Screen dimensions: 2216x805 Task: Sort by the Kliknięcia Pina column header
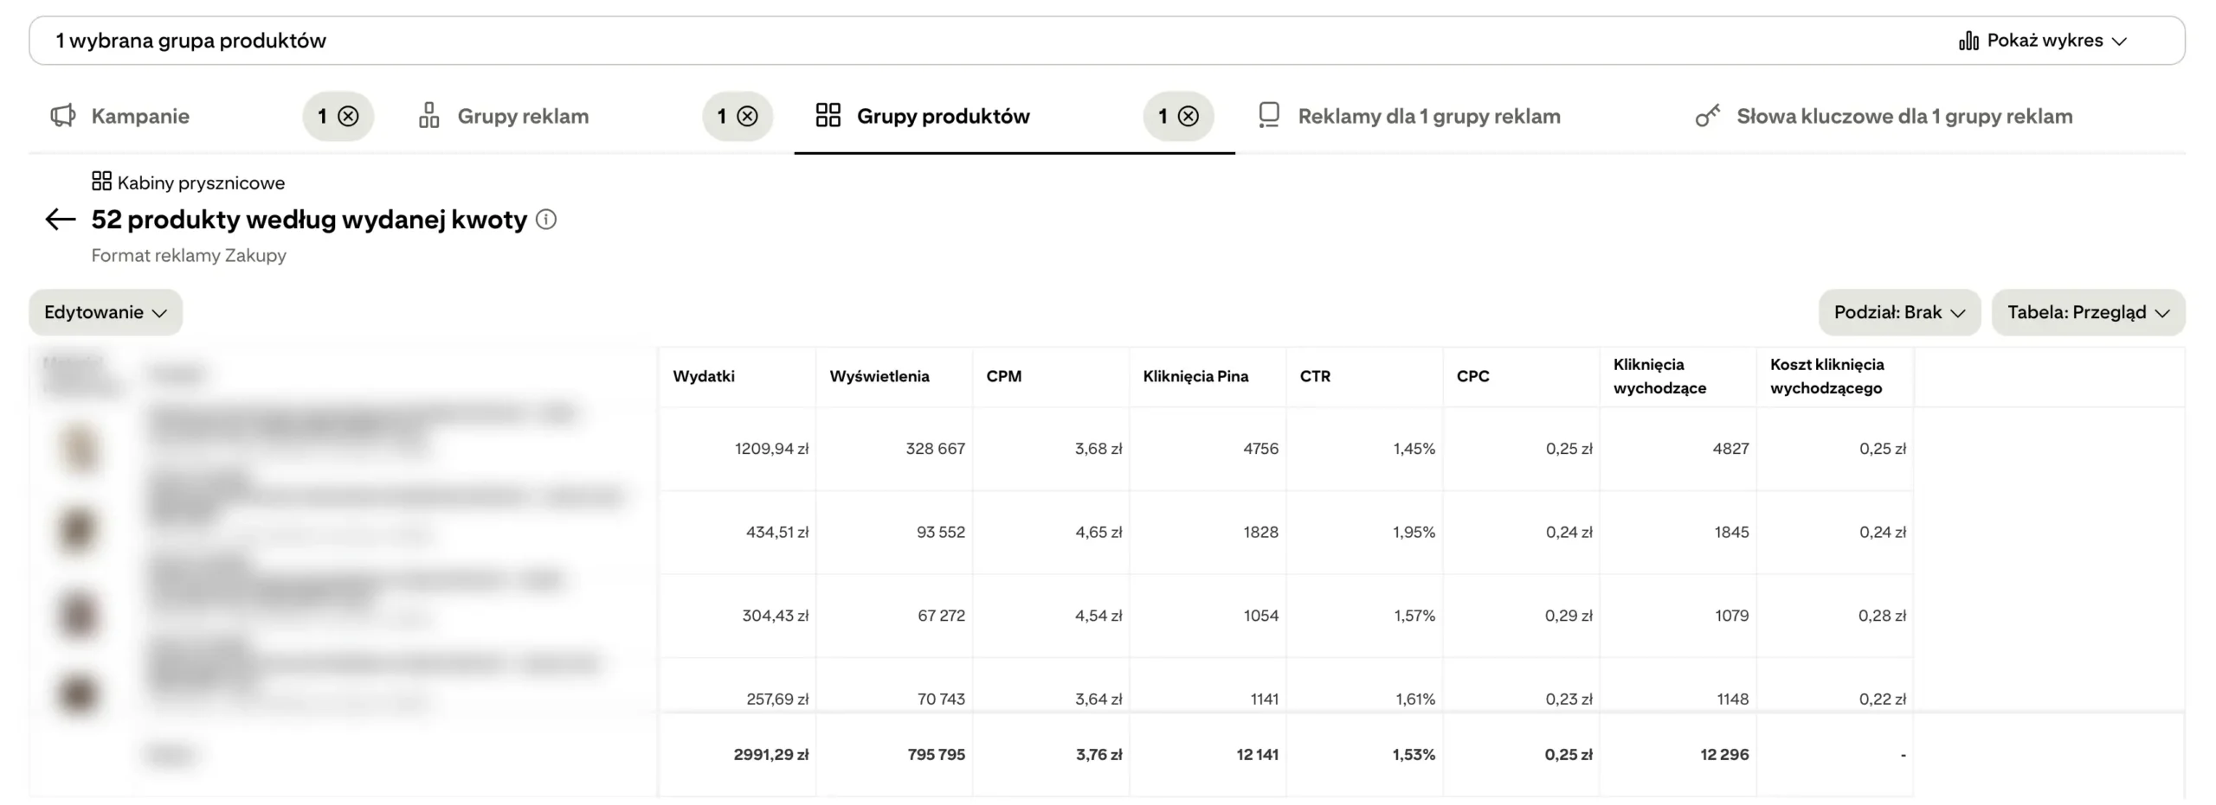[x=1195, y=376]
